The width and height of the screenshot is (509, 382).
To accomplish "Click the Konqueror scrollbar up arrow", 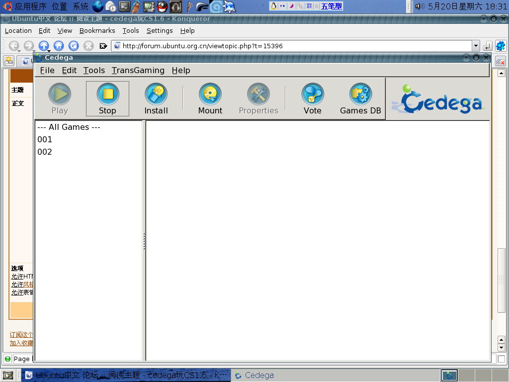I will 501,73.
